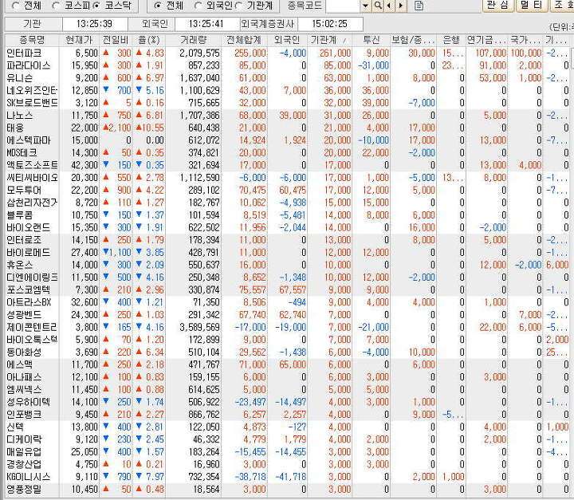Image resolution: width=574 pixels, height=500 pixels.
Task: Select the 코스닥 market radio button
Action: tap(96, 6)
